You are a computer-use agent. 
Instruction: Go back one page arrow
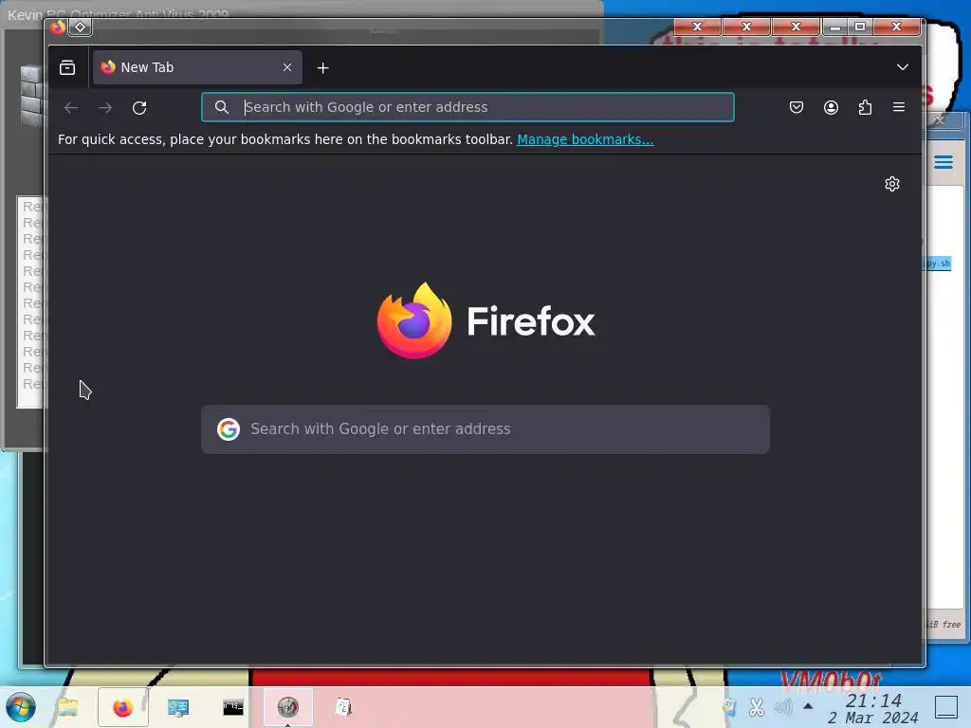point(71,108)
